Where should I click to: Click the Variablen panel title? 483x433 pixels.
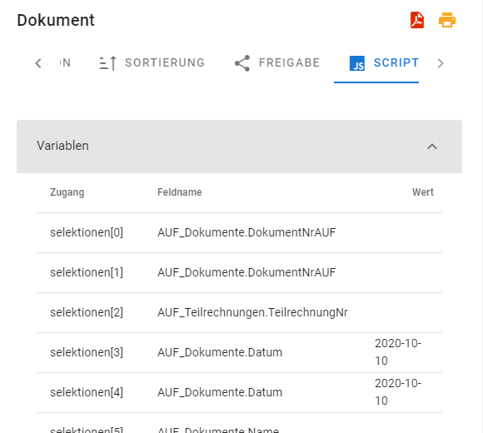(x=62, y=146)
